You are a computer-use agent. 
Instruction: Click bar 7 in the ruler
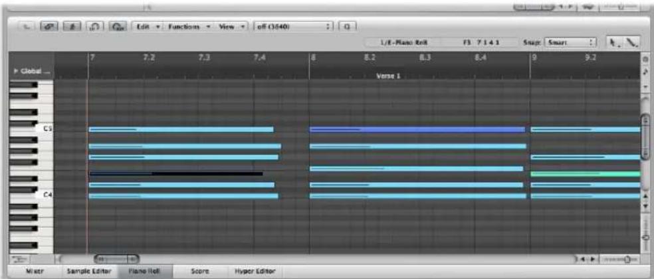[92, 58]
